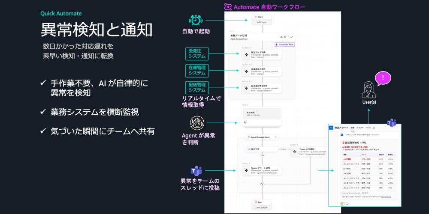Click the 配送異常検知（7件）card heading
The image size is (429, 214).
pyautogui.click(x=355, y=142)
